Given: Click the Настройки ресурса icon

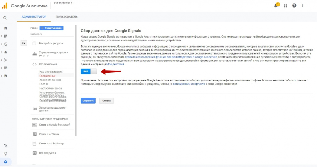Looking at the screenshot, I should click(34, 43).
